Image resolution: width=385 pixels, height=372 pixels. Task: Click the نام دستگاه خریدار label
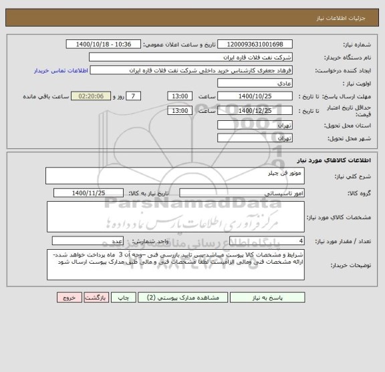point(348,57)
